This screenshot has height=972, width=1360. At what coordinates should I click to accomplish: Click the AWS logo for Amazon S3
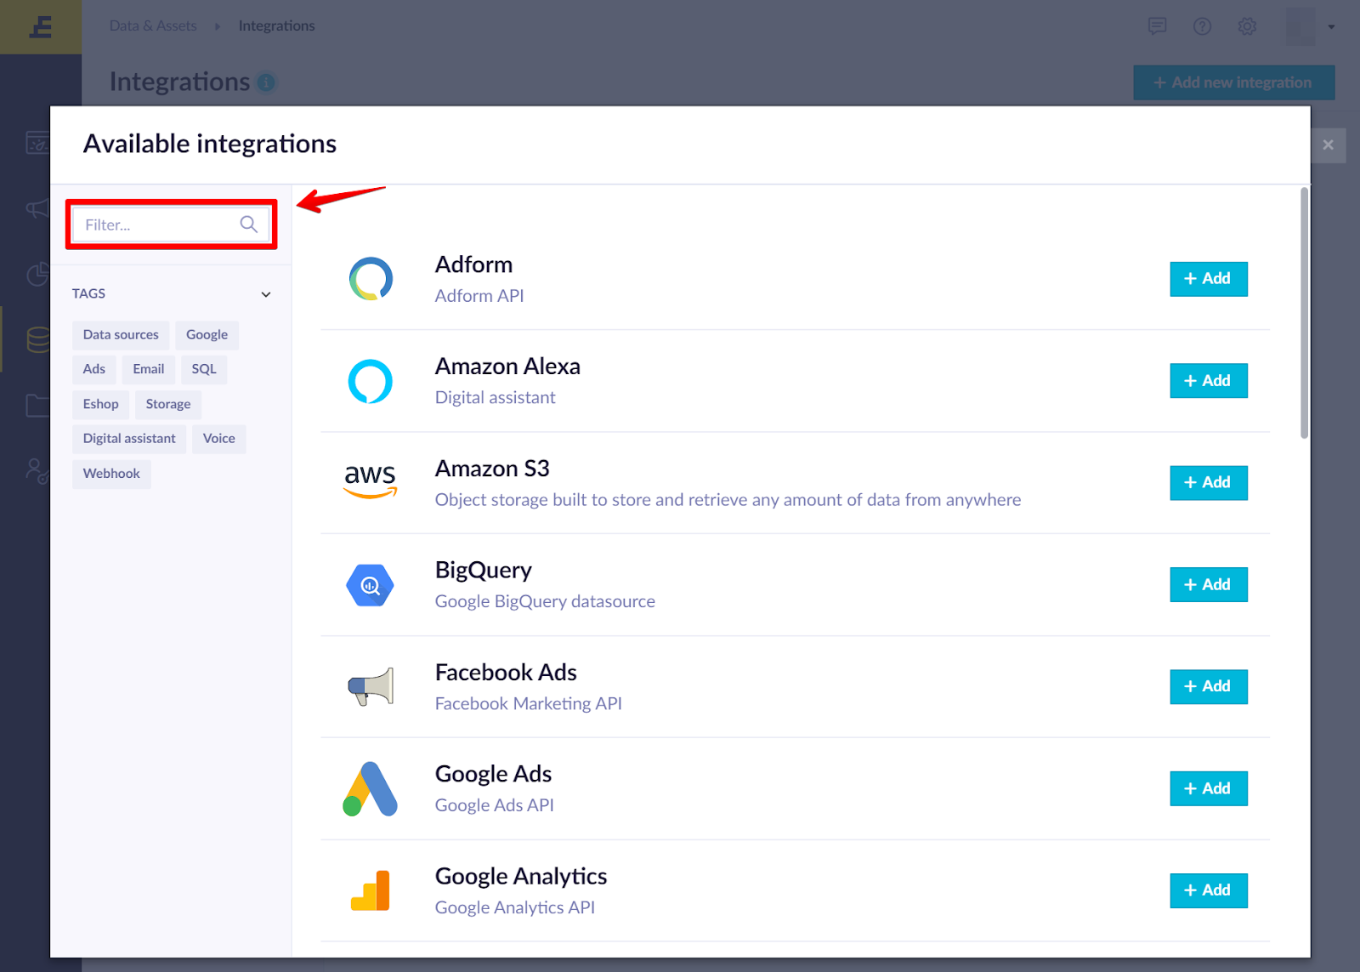coord(371,481)
